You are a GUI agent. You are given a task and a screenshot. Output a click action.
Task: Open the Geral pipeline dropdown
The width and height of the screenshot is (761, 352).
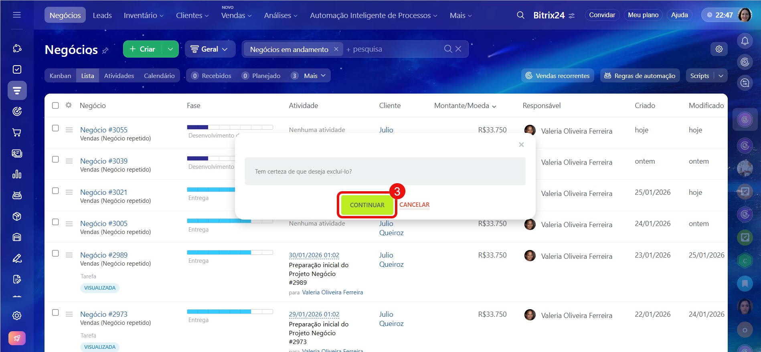209,49
